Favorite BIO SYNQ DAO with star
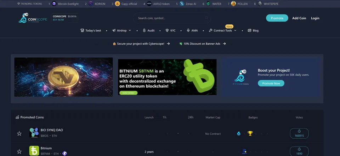This screenshot has width=340, height=156. pos(19,133)
